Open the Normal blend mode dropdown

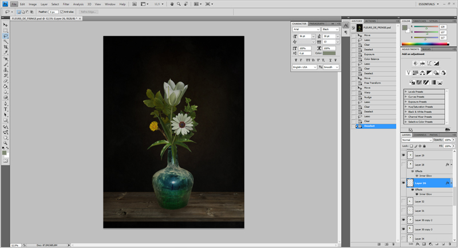tap(417, 140)
